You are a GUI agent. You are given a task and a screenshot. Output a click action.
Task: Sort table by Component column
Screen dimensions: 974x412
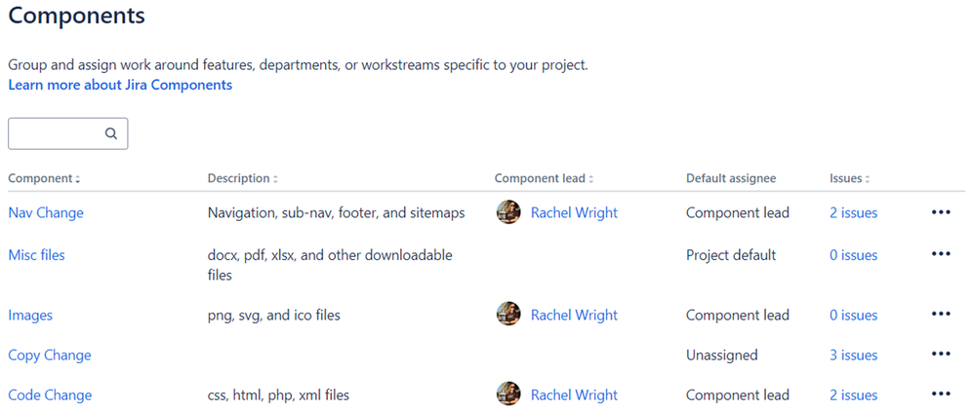click(x=44, y=178)
